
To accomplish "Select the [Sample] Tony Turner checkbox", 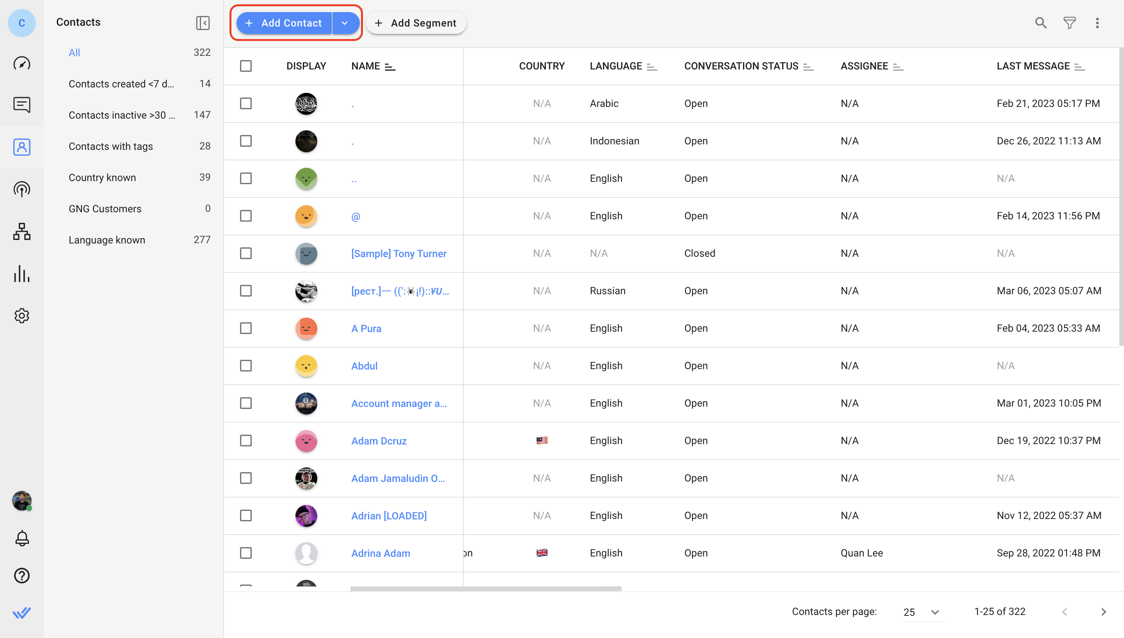I will pos(246,253).
